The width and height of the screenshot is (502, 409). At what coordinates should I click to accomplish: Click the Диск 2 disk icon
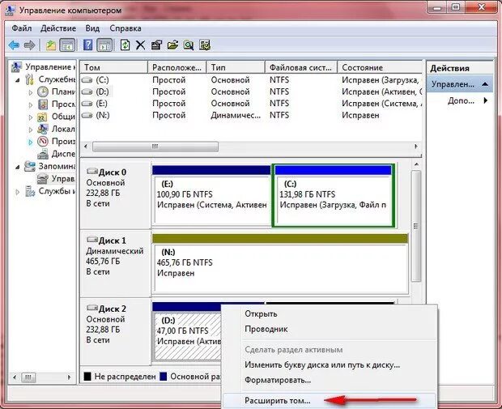click(92, 308)
